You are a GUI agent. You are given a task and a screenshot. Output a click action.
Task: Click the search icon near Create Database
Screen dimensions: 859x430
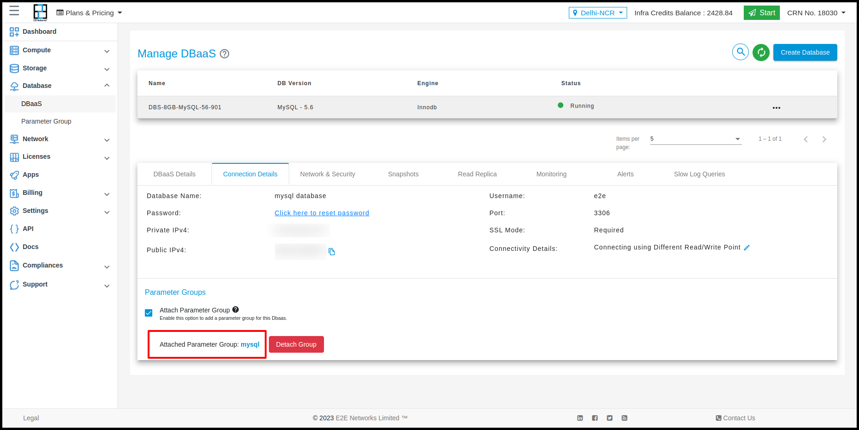point(741,52)
